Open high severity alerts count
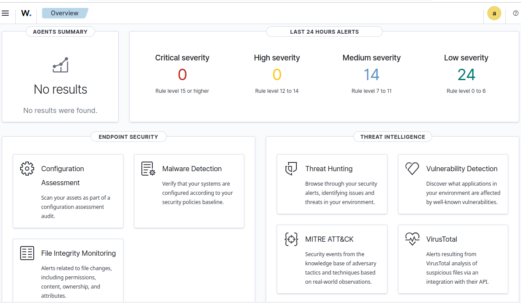 [277, 74]
